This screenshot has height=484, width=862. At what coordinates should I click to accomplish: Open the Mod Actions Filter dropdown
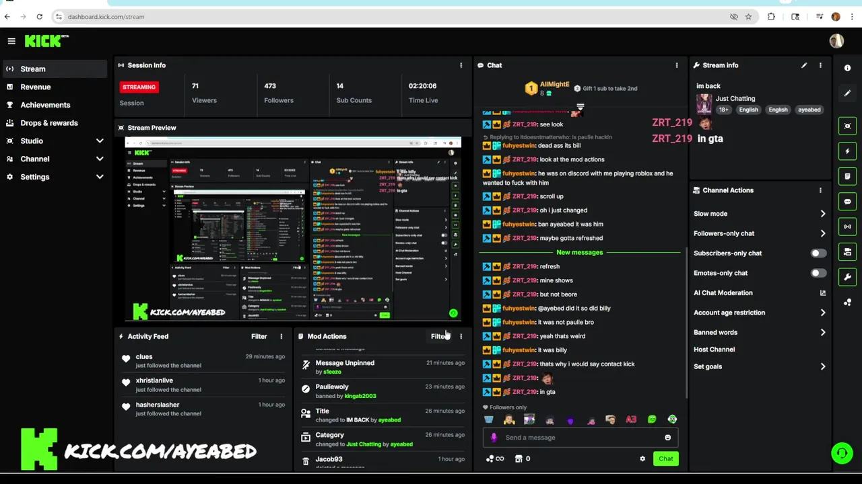439,336
